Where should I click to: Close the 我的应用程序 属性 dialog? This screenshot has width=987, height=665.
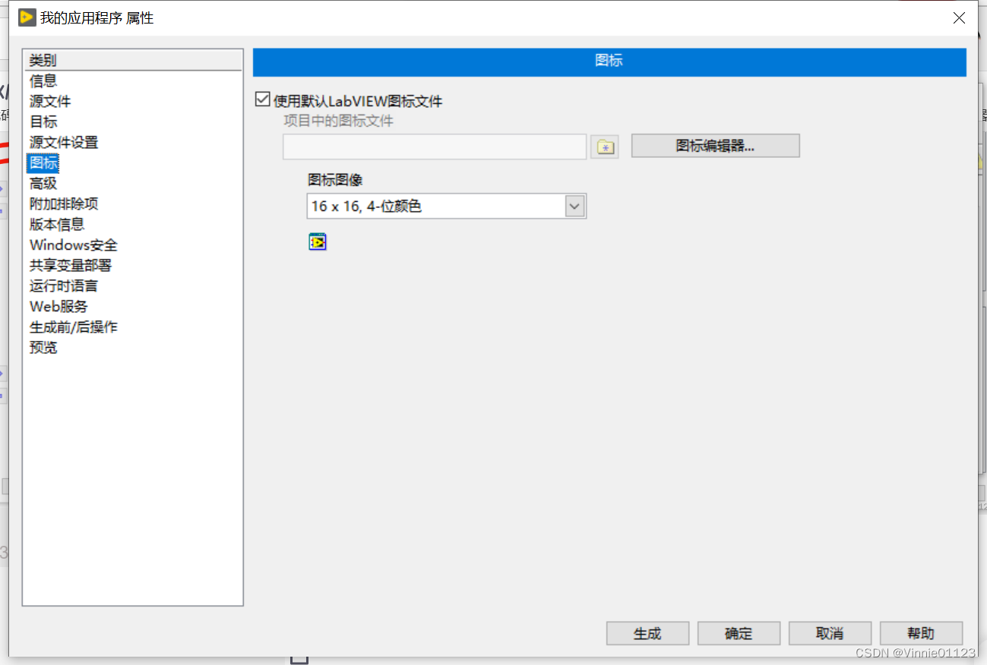point(960,17)
